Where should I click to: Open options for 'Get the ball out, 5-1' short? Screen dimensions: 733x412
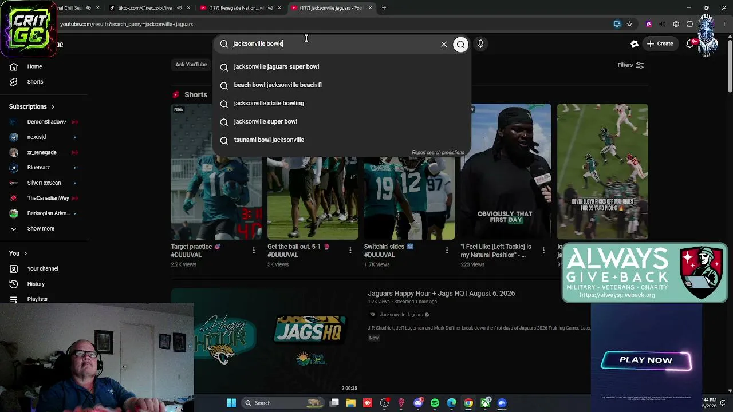350,250
